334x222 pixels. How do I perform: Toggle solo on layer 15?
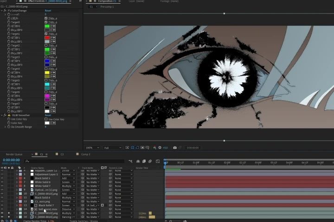coord(9,213)
